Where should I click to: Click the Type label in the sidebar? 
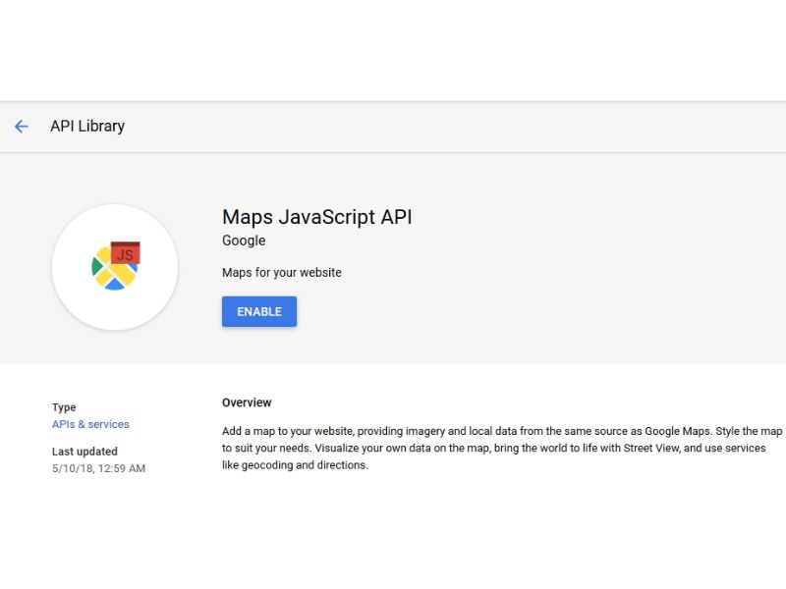coord(64,406)
